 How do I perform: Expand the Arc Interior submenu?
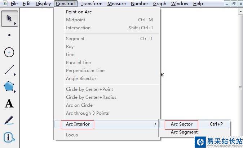tap(78, 124)
